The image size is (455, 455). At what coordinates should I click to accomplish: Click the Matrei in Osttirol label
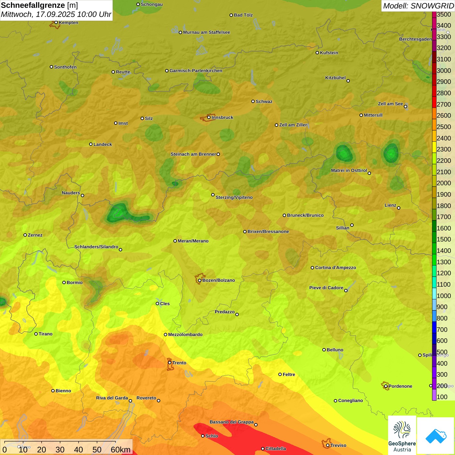click(349, 170)
